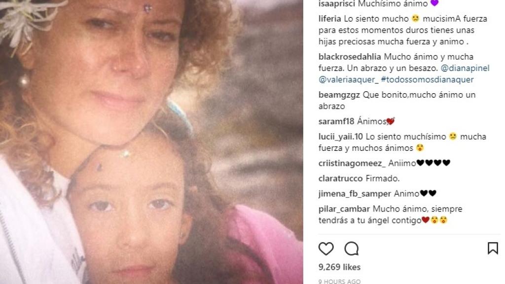The height and width of the screenshot is (284, 505).
Task: Follow the @dianapinel mention link
Action: 465,68
